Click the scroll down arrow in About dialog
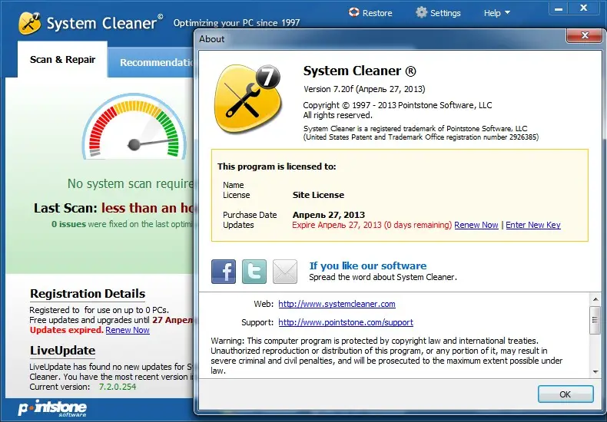This screenshot has height=422, width=607. pyautogui.click(x=595, y=372)
